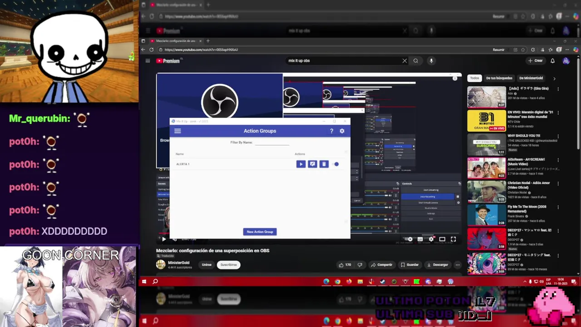Open the MinisterGold channel link
The image size is (581, 327).
tap(178, 263)
